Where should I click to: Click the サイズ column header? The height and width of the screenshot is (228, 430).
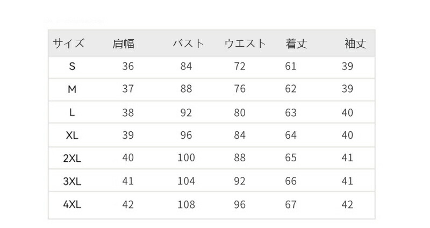pos(68,44)
